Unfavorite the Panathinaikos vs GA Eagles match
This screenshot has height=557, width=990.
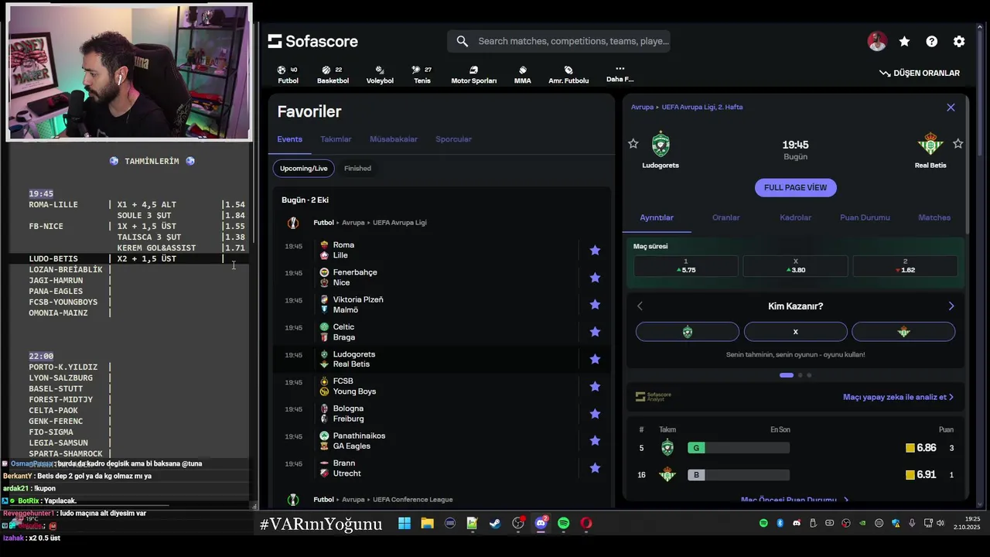coord(595,440)
